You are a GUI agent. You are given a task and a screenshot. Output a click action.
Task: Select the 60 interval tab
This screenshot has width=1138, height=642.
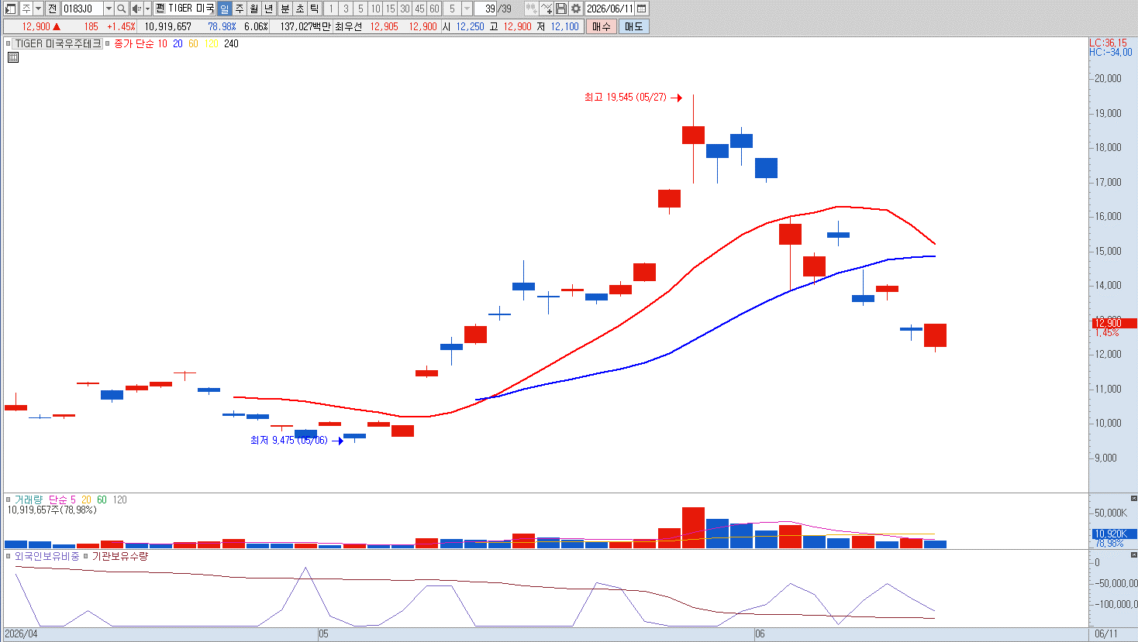[434, 9]
